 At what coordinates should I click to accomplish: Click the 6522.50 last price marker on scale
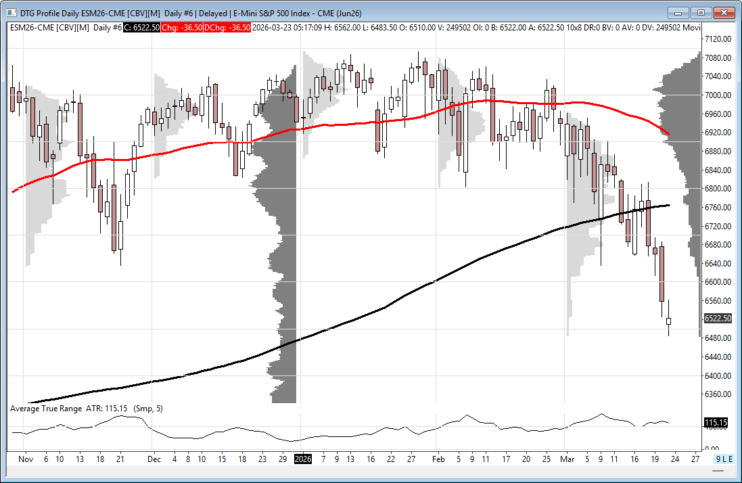coord(718,318)
